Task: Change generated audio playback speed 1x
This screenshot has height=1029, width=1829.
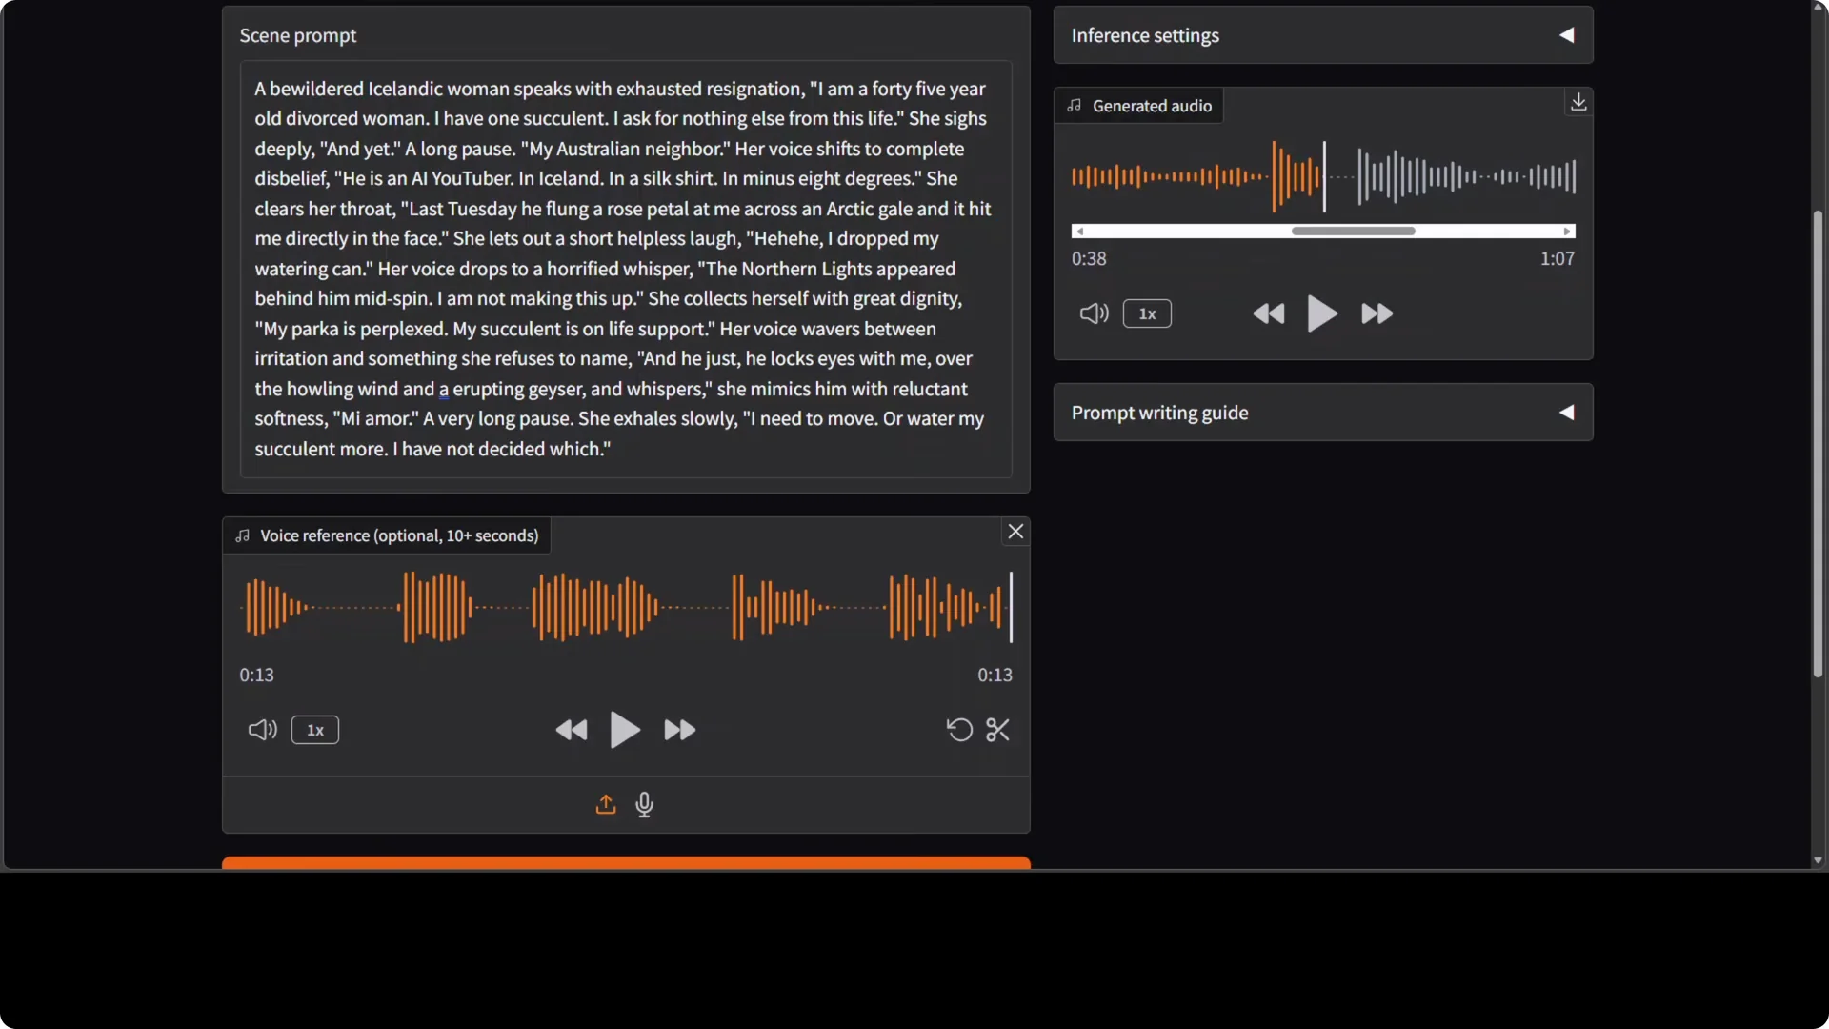Action: [x=1147, y=313]
